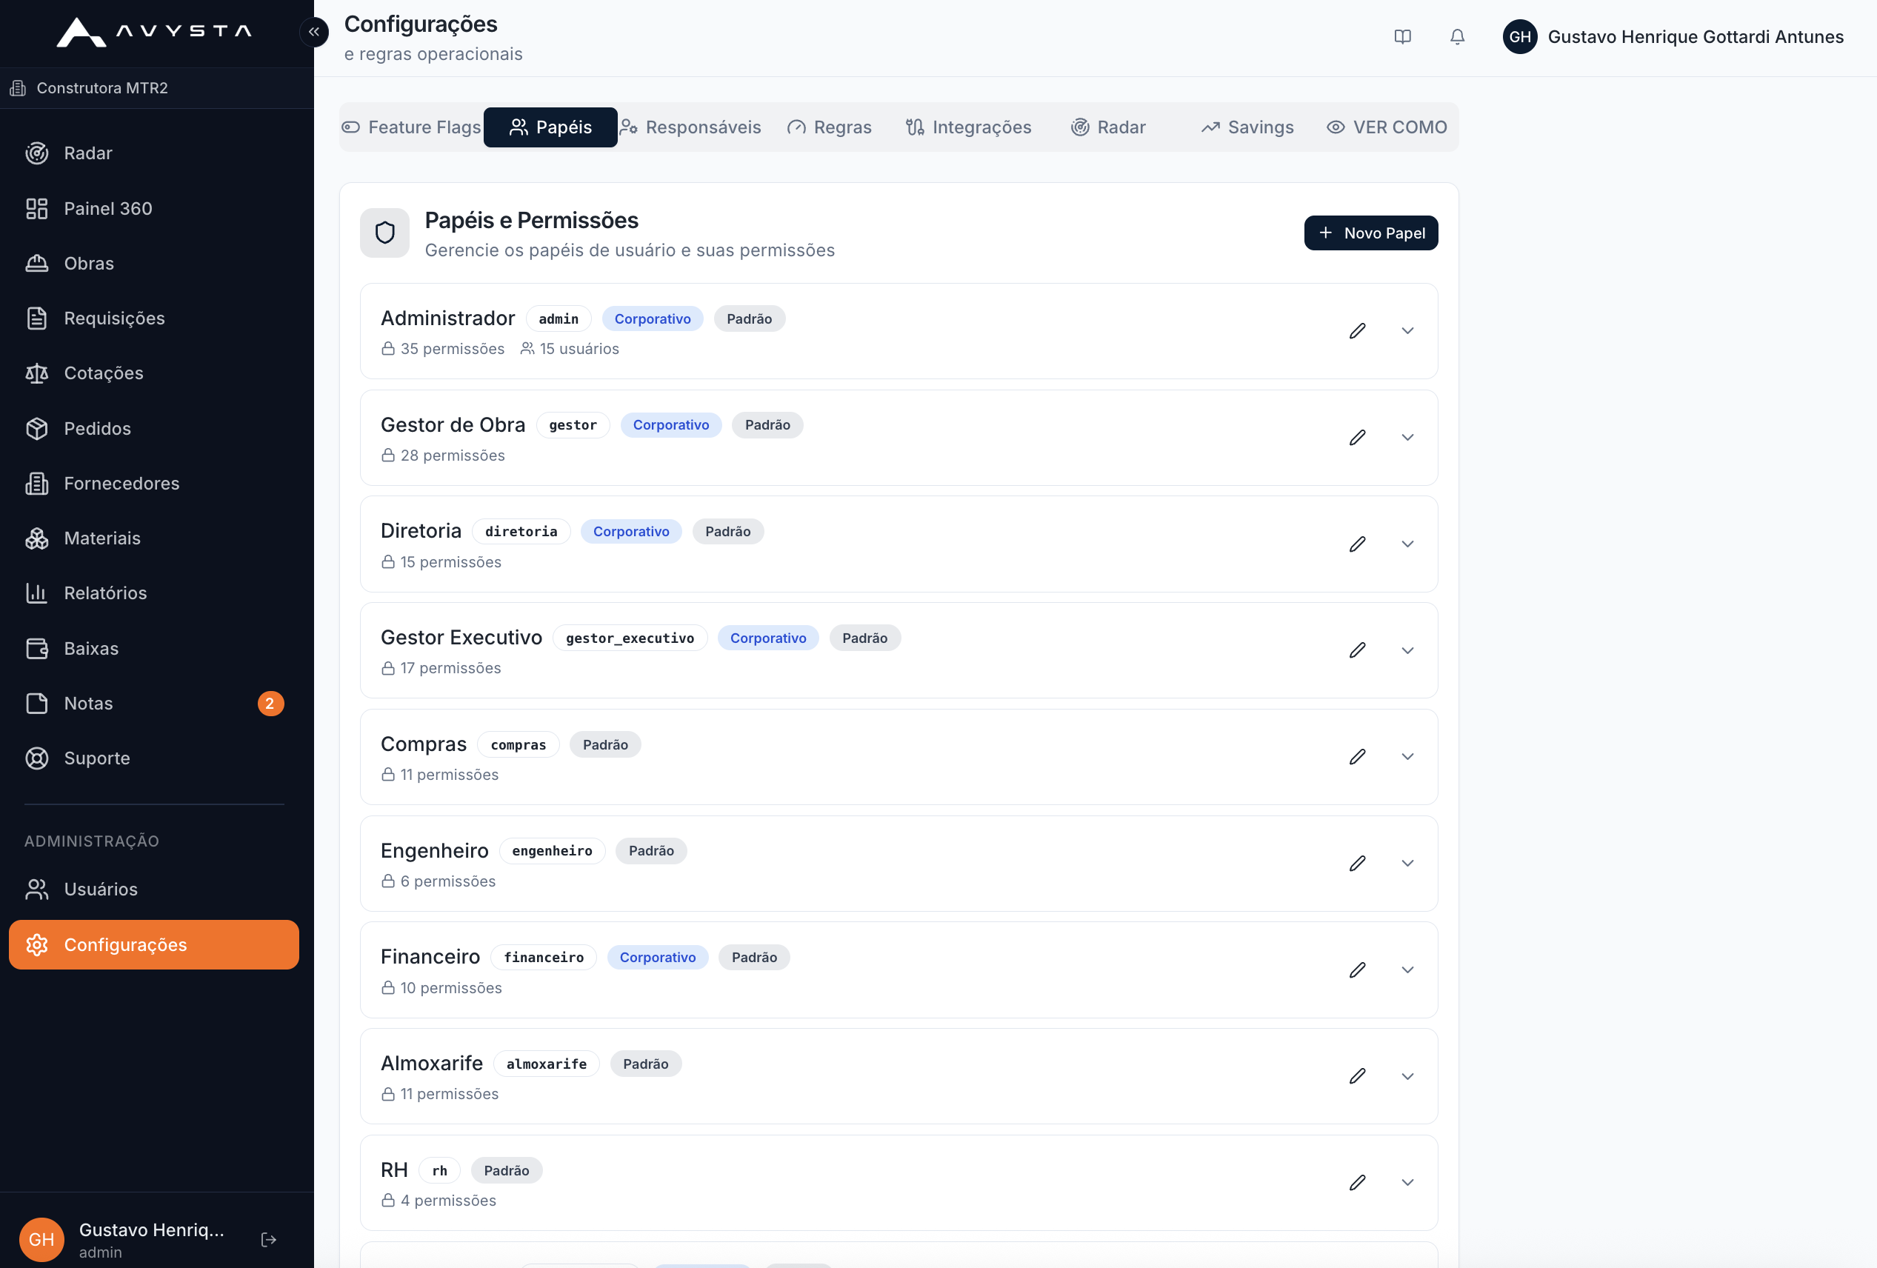Viewport: 1877px width, 1268px height.
Task: Edit the Gestor de Obra role
Action: [1358, 438]
